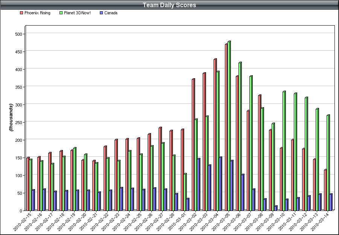Click the red Phoenix Rising bar for 2010-02-15
This screenshot has width=339, height=235.
pos(28,184)
